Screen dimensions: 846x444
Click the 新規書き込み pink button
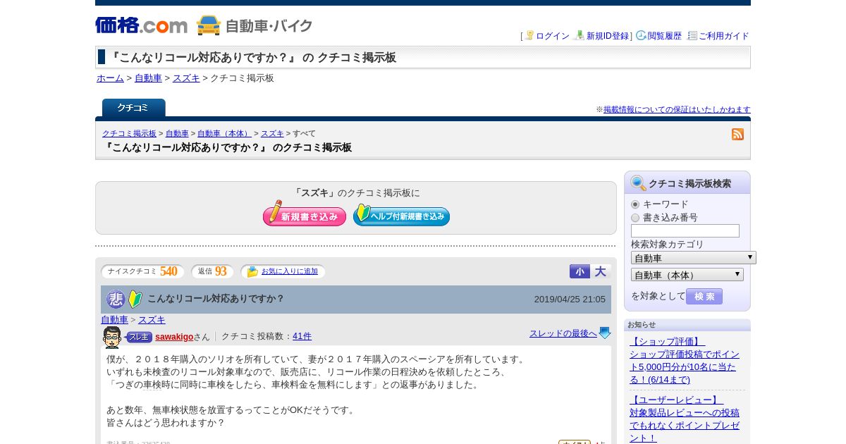[305, 214]
